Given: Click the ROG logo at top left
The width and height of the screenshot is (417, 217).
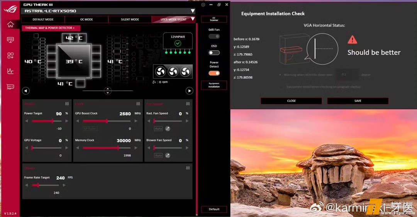Looking at the screenshot, I should (10, 9).
